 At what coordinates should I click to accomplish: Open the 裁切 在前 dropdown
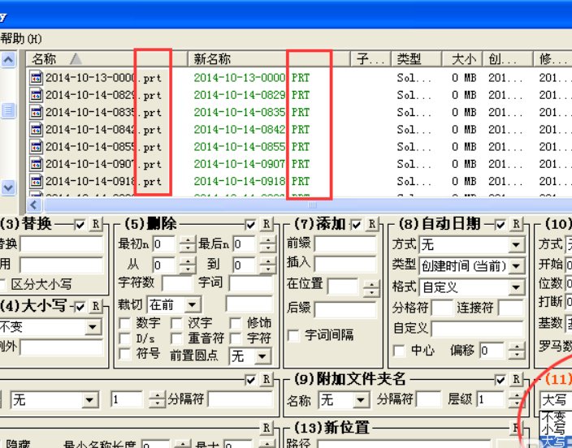coord(193,304)
